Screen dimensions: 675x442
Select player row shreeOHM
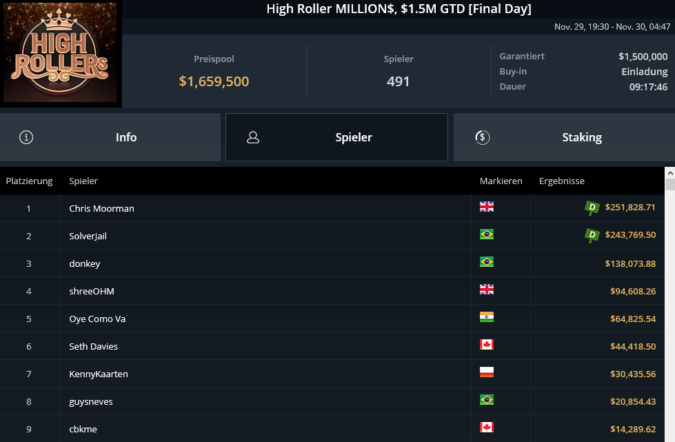pos(92,291)
